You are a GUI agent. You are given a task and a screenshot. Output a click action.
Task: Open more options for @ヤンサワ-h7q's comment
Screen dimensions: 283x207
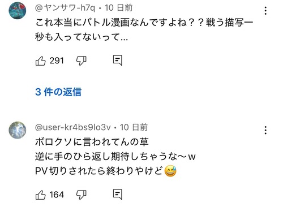(x=265, y=11)
